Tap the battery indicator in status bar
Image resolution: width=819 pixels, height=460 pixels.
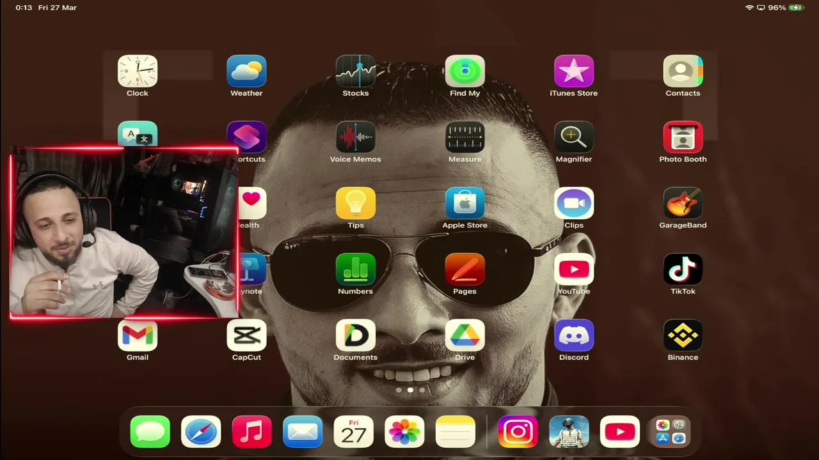(796, 8)
